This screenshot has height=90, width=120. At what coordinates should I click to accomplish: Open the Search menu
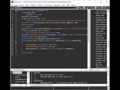pyautogui.click(x=22, y=5)
